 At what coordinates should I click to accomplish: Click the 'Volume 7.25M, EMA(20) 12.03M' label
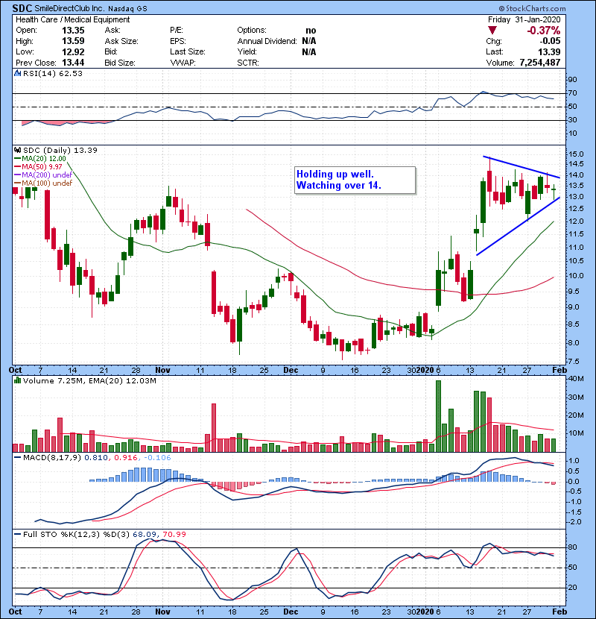pos(89,380)
